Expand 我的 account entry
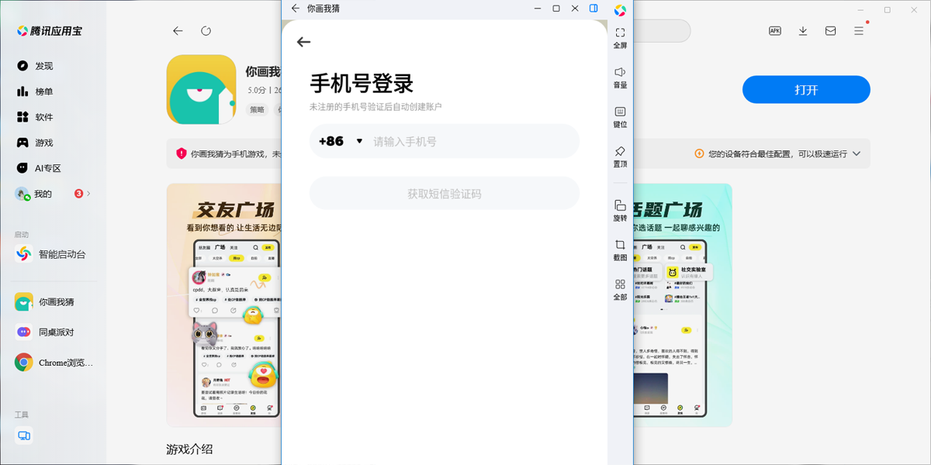The width and height of the screenshot is (931, 465). (x=53, y=194)
